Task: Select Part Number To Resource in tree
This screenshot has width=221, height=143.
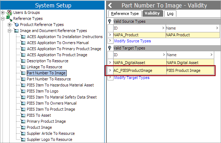Action: pyautogui.click(x=49, y=79)
